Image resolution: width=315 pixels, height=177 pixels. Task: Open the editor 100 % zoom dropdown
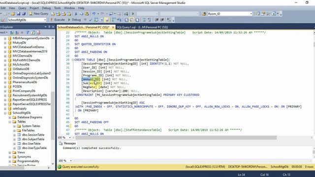(x=70, y=138)
